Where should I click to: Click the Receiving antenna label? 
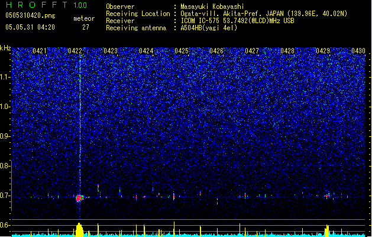[136, 28]
